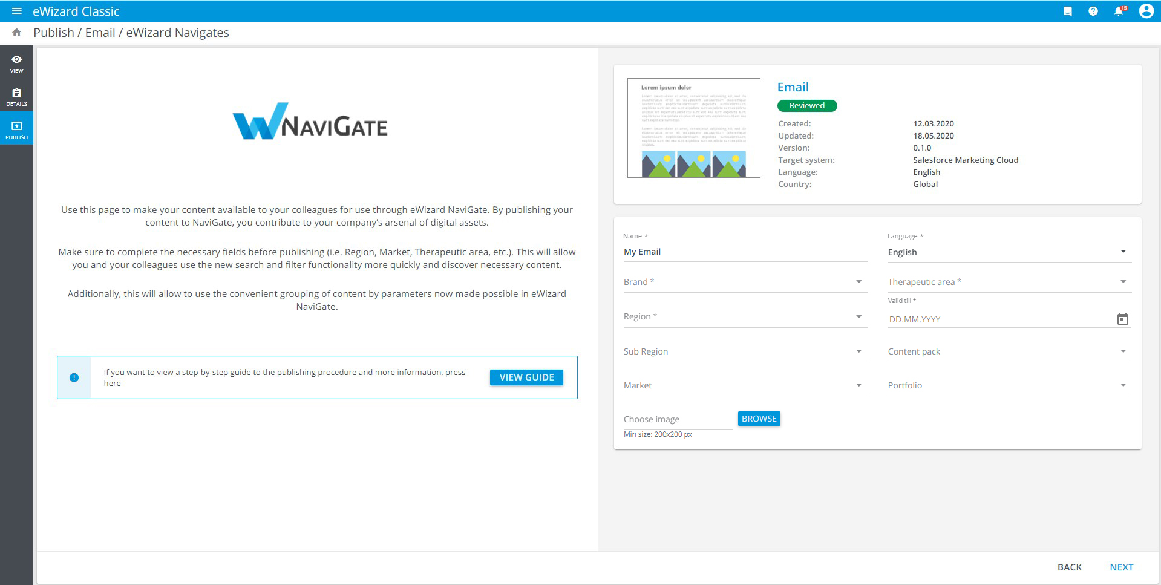The image size is (1161, 585).
Task: Click the home icon in breadcrumb
Action: 17,33
